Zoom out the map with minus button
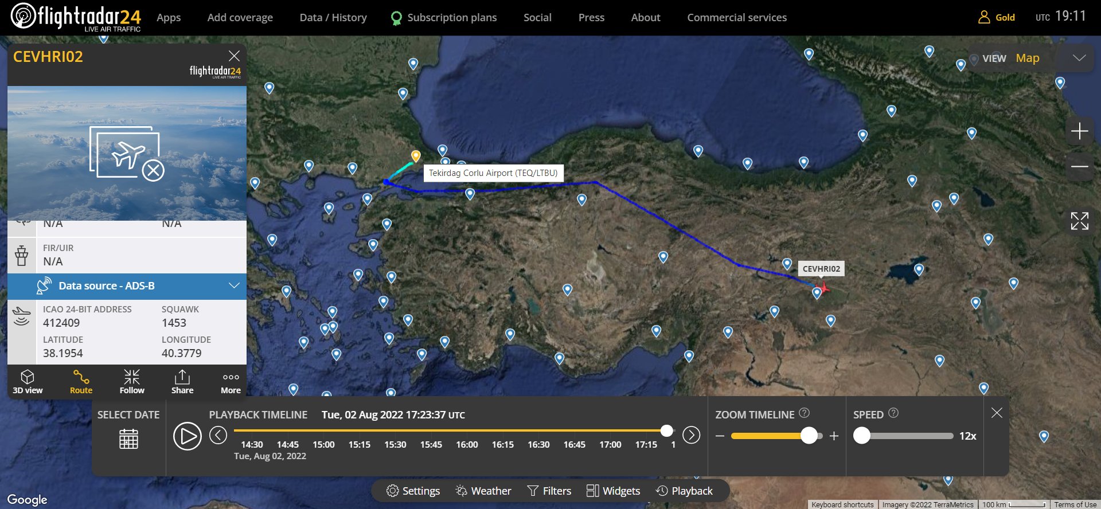Image resolution: width=1101 pixels, height=509 pixels. [1079, 166]
